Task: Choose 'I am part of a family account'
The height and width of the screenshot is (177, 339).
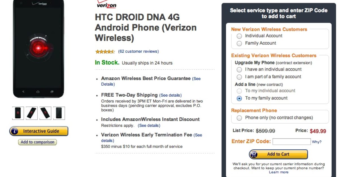Action: pos(239,77)
